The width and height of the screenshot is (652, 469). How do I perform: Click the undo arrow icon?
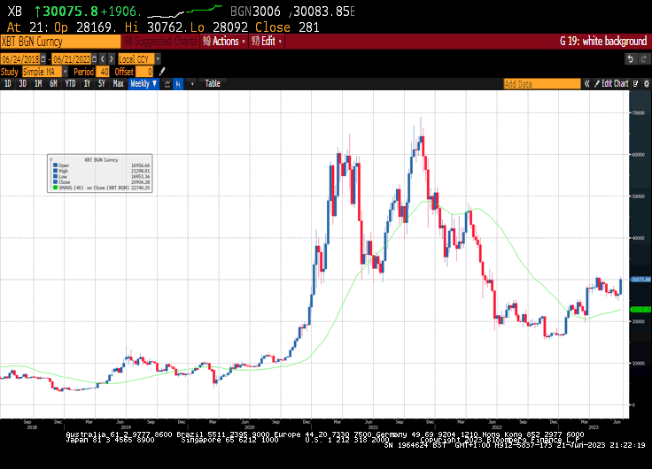[631, 59]
